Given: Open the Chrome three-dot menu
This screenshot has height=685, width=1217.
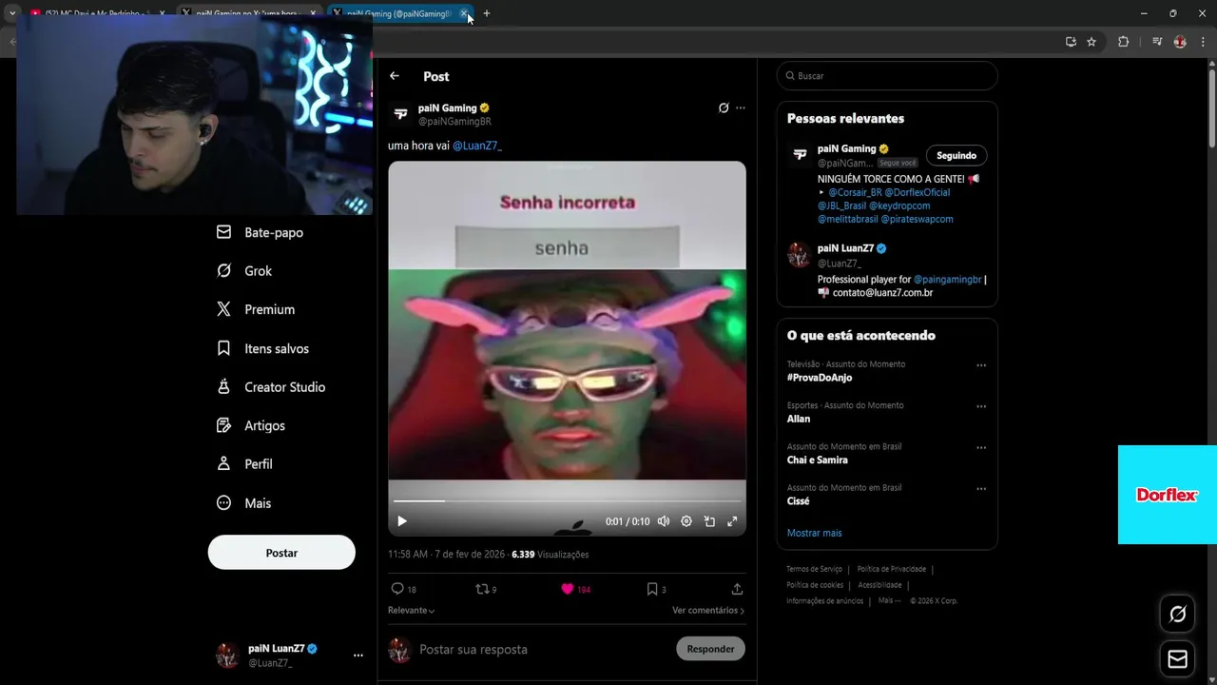Looking at the screenshot, I should pos(1203,42).
